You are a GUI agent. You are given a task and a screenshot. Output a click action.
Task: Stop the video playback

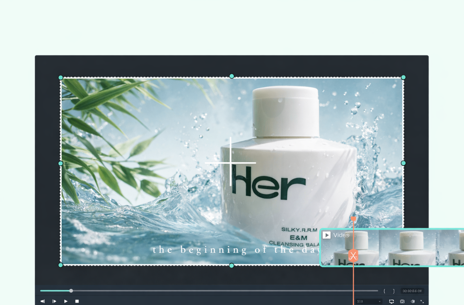pyautogui.click(x=77, y=301)
